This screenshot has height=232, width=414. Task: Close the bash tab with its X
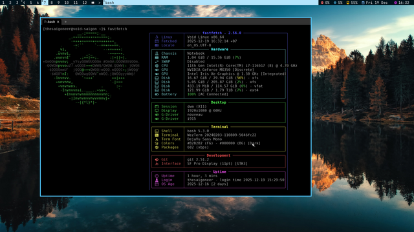(x=58, y=22)
